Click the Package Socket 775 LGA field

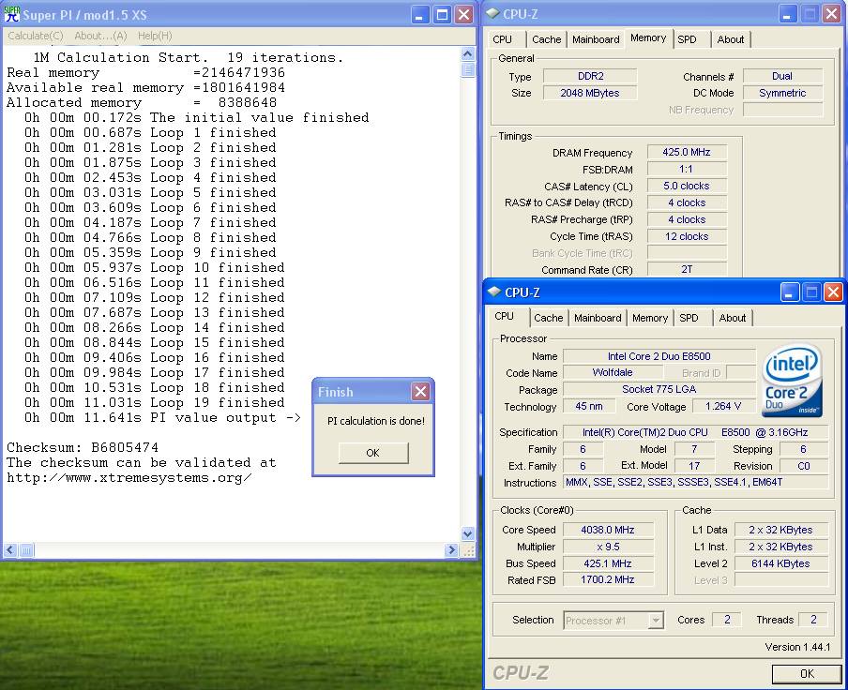point(659,389)
